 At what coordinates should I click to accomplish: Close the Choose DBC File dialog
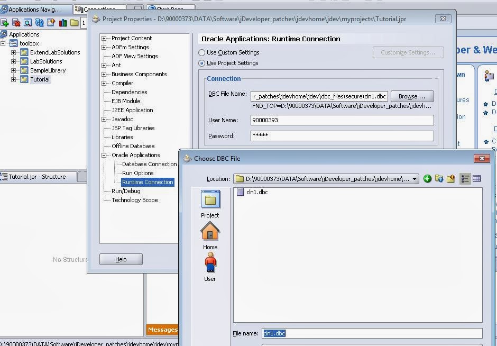(482, 158)
